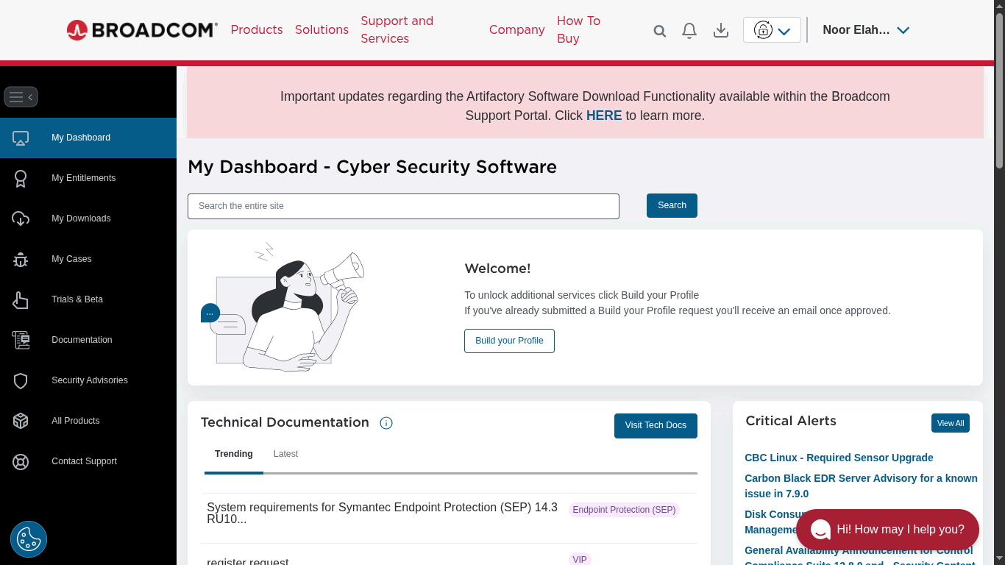Click the Build your Profile button

pos(509,341)
